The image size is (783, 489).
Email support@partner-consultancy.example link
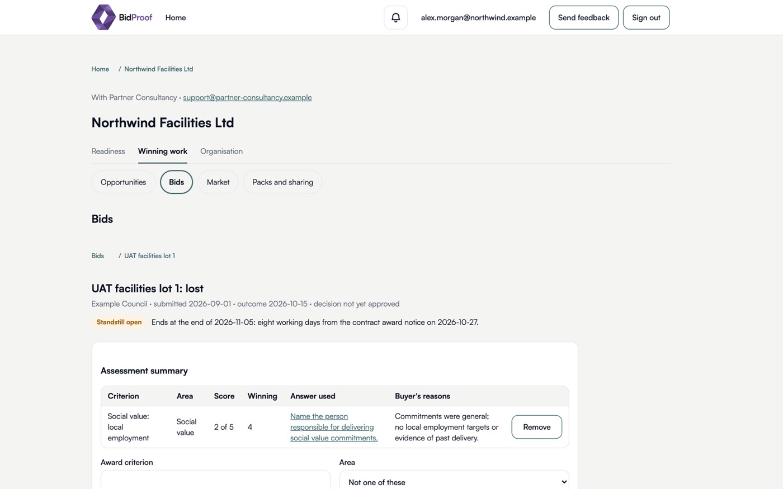point(247,97)
